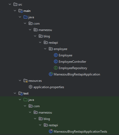Click the application.properties gear icon
Screen dimensions: 119x135
click(x=31, y=87)
